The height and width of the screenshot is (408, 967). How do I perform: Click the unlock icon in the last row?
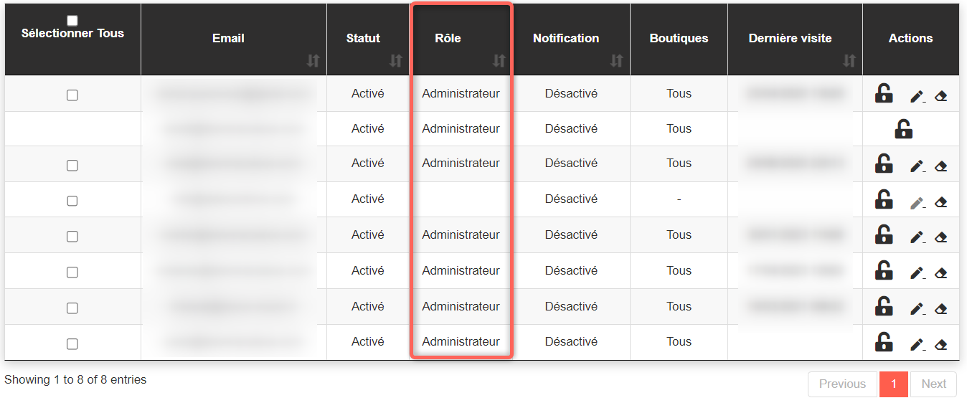tap(884, 342)
